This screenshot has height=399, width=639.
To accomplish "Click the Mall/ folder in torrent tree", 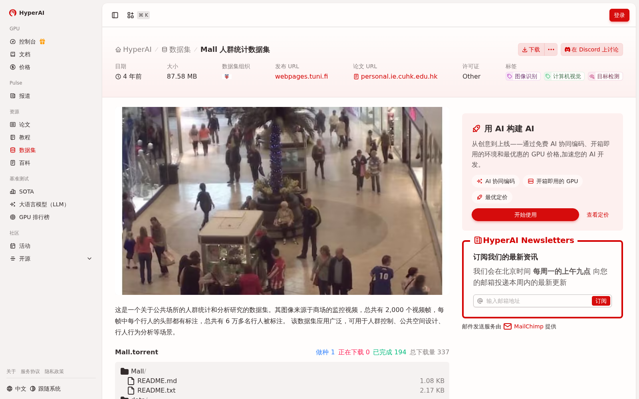I will (133, 371).
